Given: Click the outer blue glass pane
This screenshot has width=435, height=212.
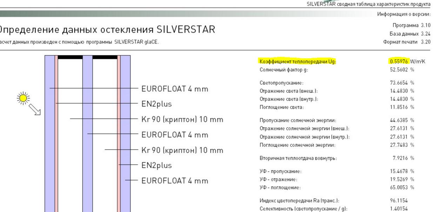Looking at the screenshot, I should [x=49, y=133].
